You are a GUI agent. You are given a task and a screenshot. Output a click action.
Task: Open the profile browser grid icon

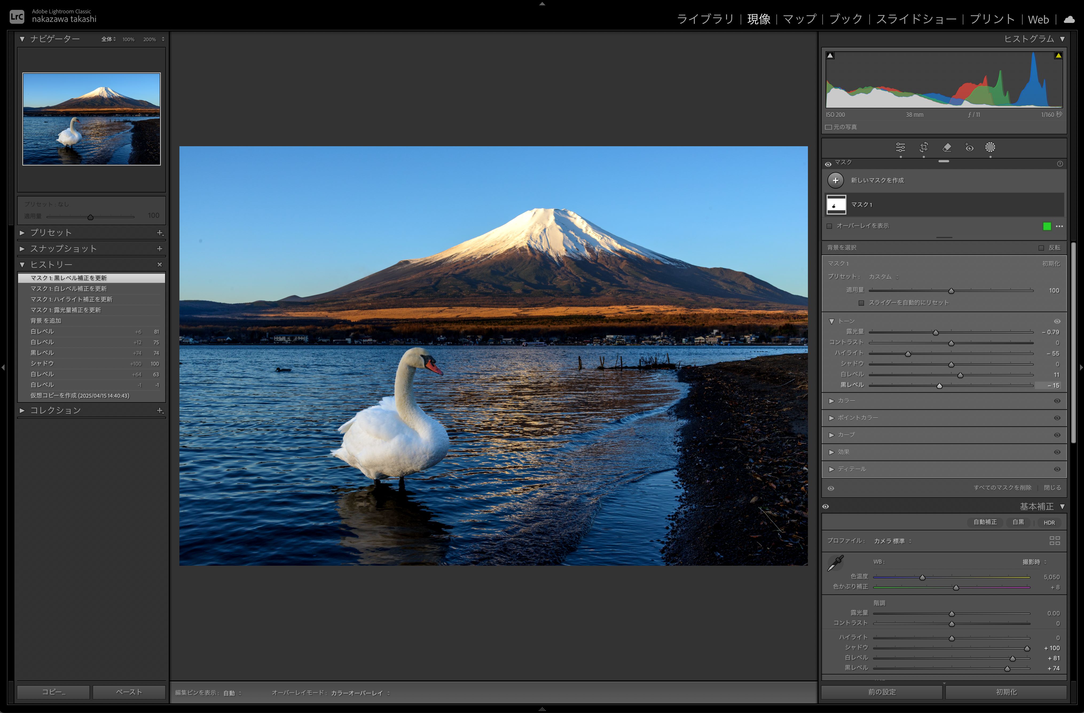click(x=1054, y=541)
